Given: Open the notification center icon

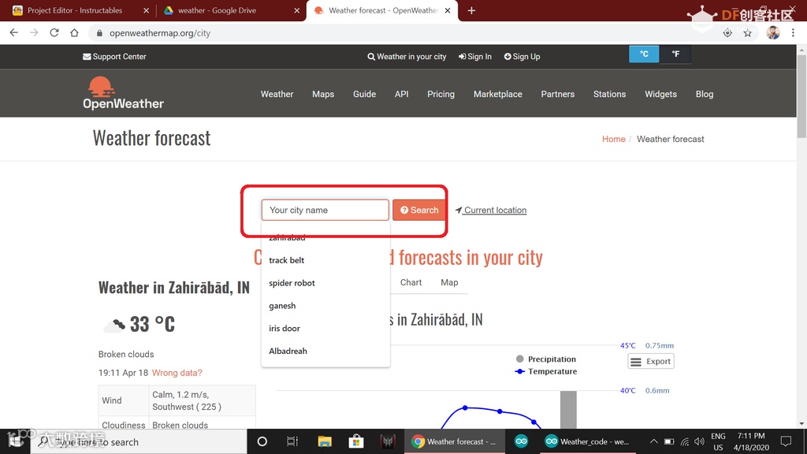Looking at the screenshot, I should click(786, 441).
